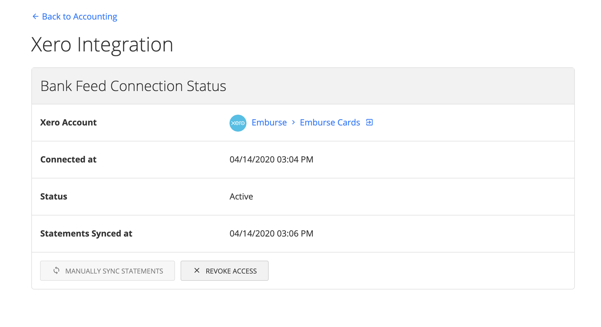The image size is (601, 327).
Task: Open the Emburse Cards account link
Action: tap(330, 122)
